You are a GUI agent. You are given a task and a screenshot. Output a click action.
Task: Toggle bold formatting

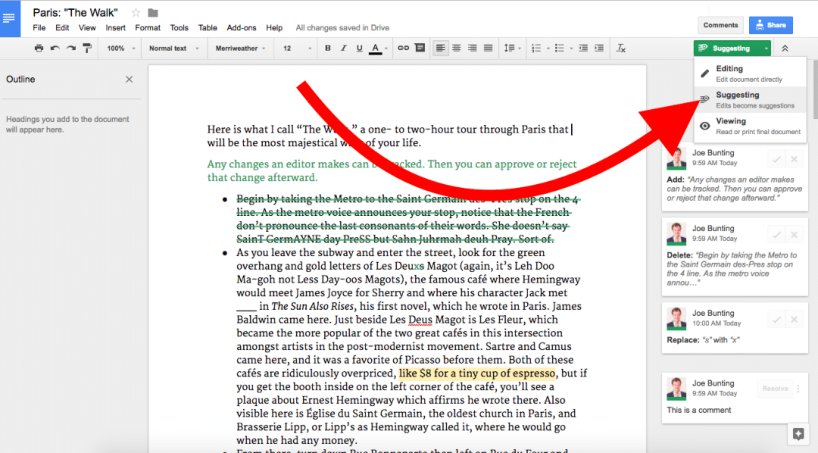coord(327,48)
